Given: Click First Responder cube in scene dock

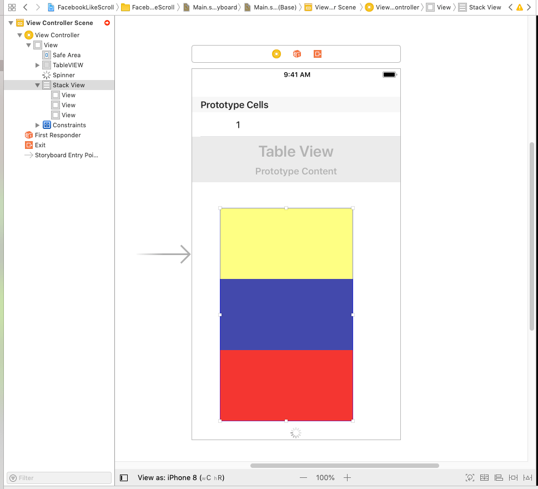Looking at the screenshot, I should click(x=297, y=54).
